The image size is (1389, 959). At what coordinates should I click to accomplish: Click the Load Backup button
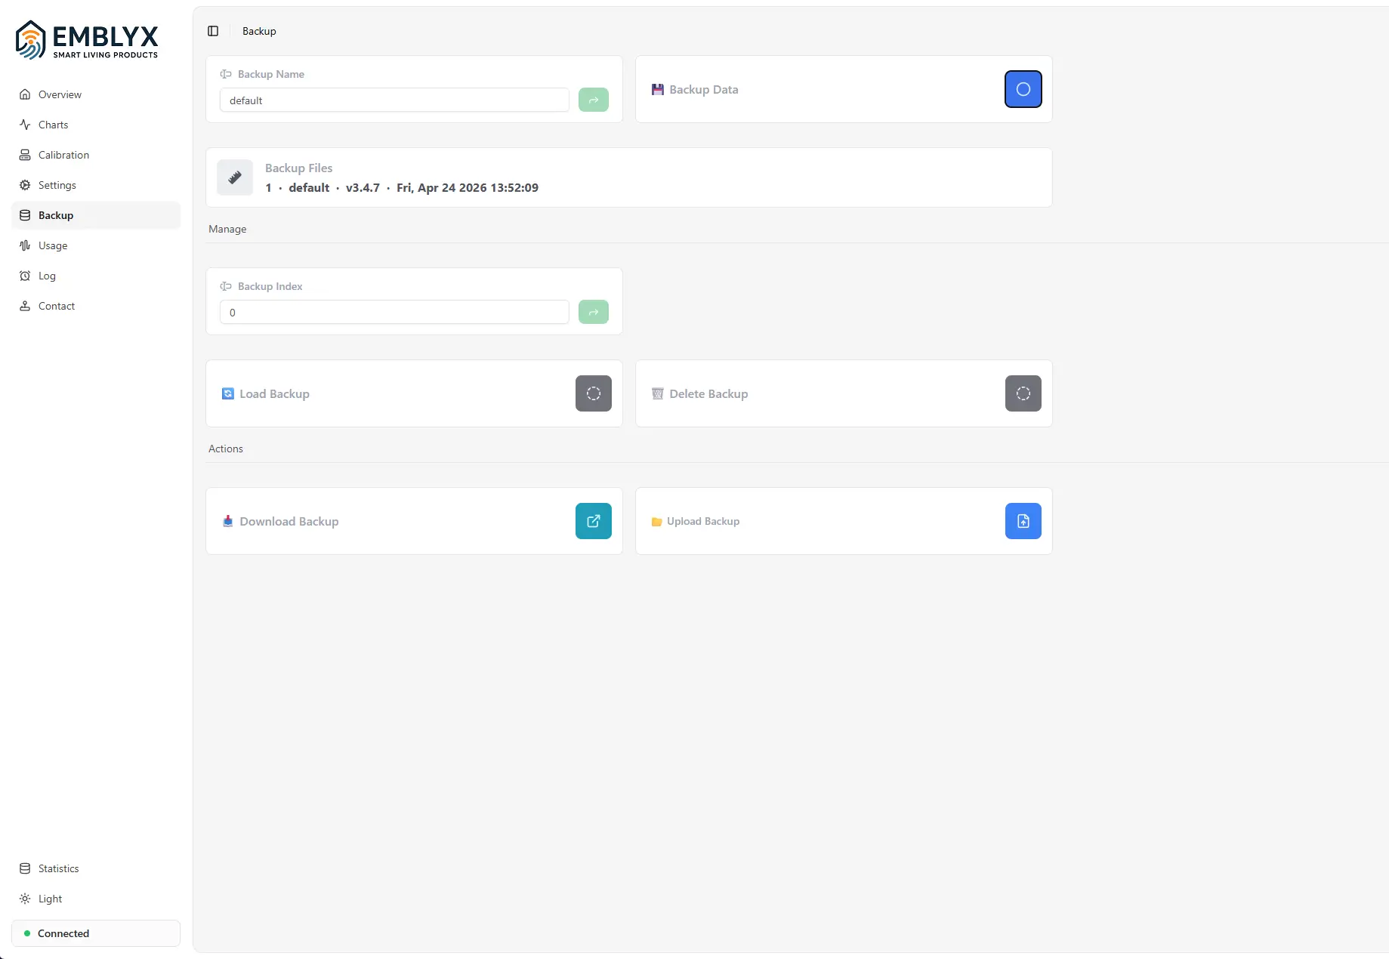pos(594,393)
